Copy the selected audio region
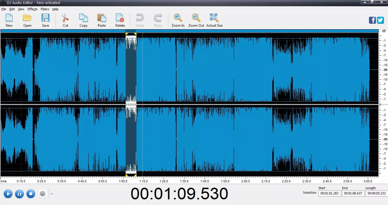Screen dimensions: 388x205 [84, 20]
